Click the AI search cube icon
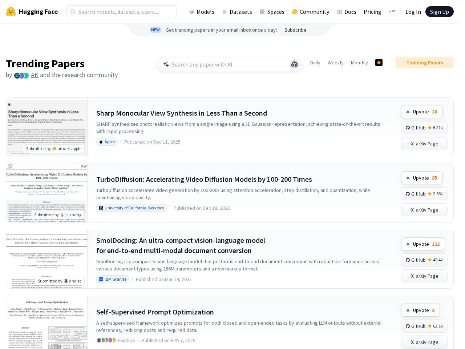465x349 pixels. [294, 65]
